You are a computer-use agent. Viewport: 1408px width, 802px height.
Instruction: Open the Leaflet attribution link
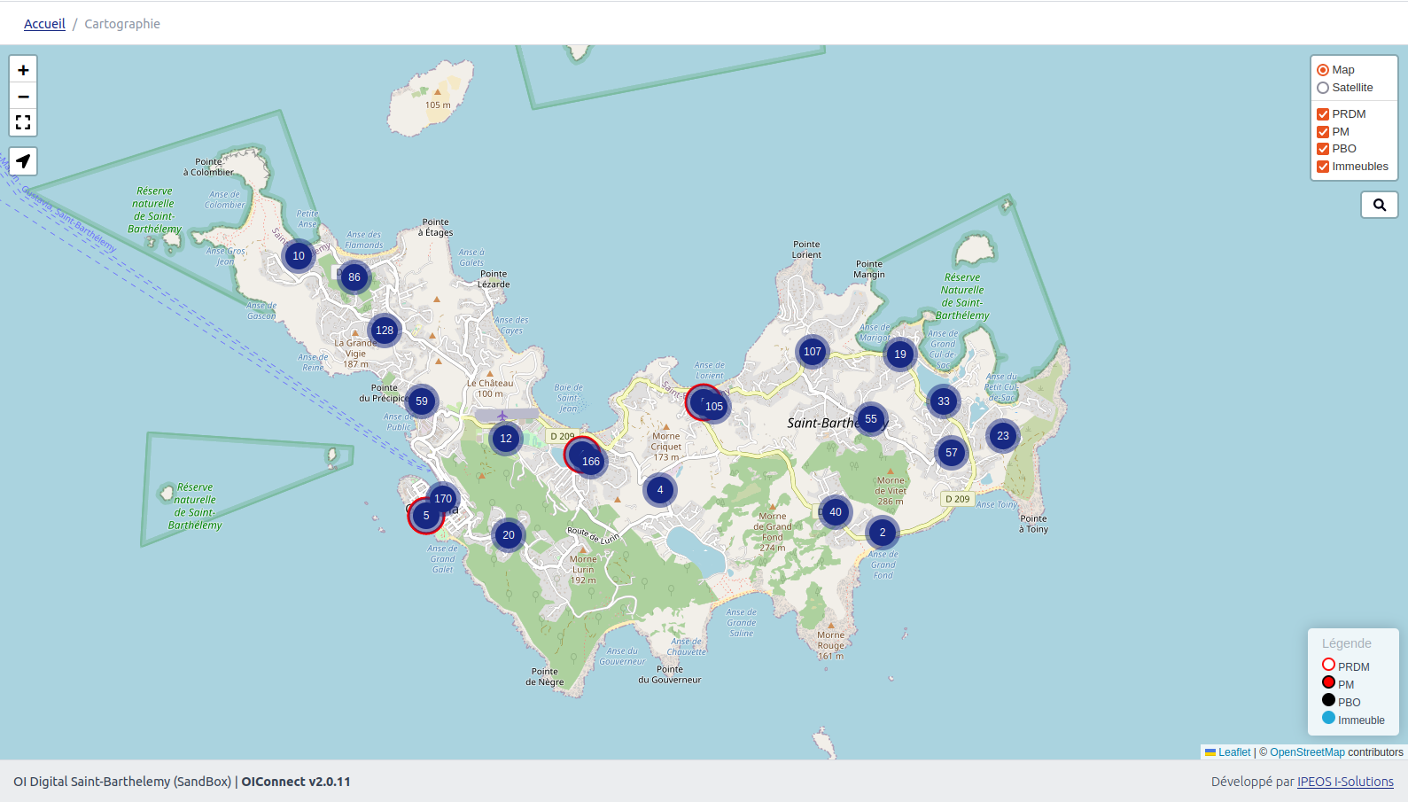pyautogui.click(x=1233, y=752)
